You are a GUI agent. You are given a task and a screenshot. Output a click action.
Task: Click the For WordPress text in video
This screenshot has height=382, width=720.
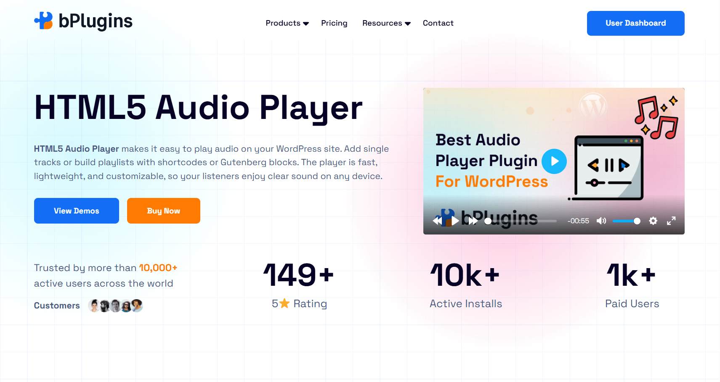pos(492,182)
